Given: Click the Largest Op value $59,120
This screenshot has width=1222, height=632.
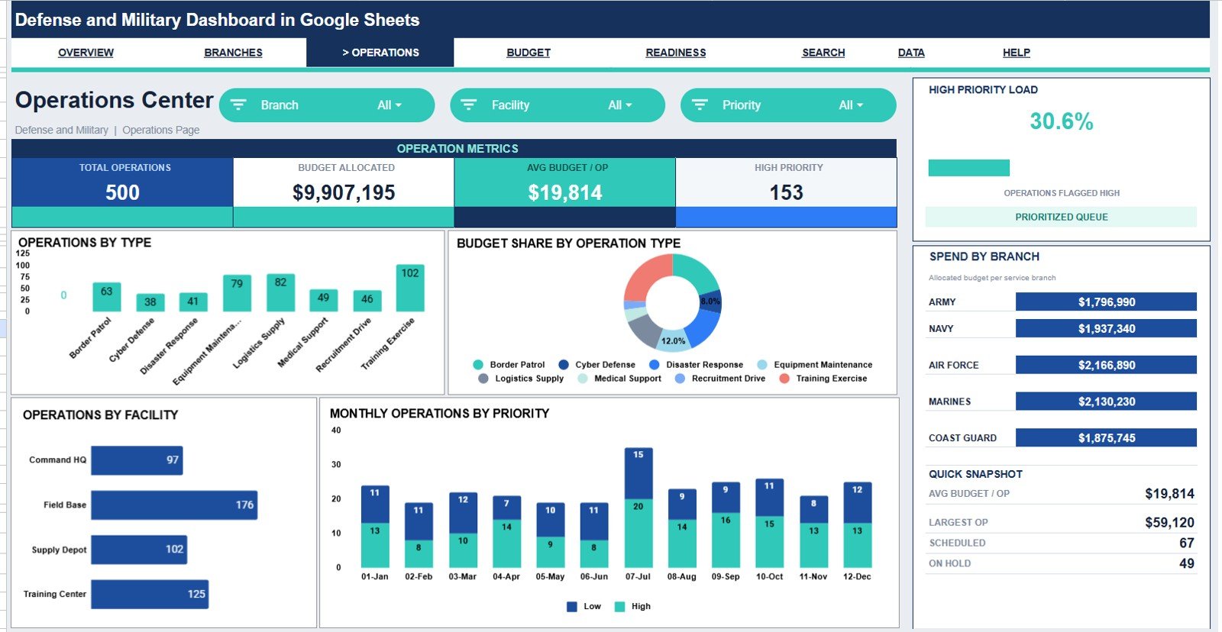Looking at the screenshot, I should pyautogui.click(x=1169, y=523).
